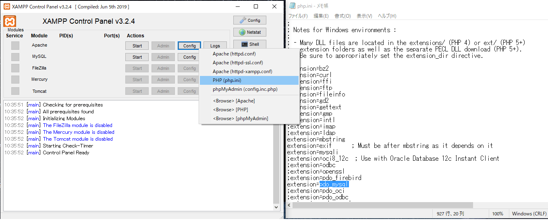The width and height of the screenshot is (548, 221).
Task: Click the 'The Tomcat module is disabled' log line
Action: pyautogui.click(x=78, y=139)
